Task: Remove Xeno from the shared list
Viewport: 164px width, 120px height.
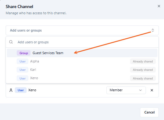Action: [152, 90]
